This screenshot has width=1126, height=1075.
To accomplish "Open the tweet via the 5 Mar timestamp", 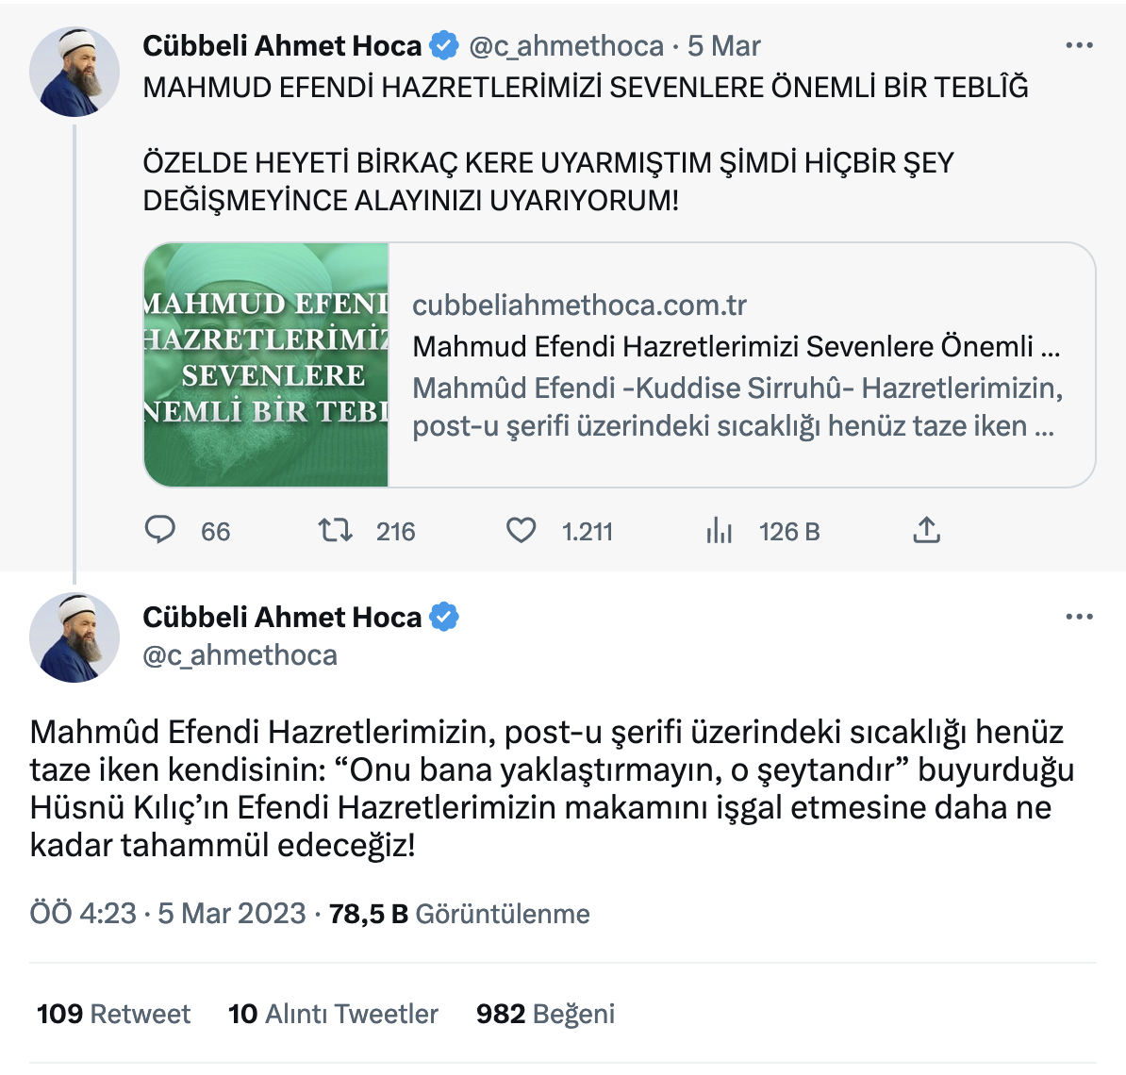I will pyautogui.click(x=722, y=44).
